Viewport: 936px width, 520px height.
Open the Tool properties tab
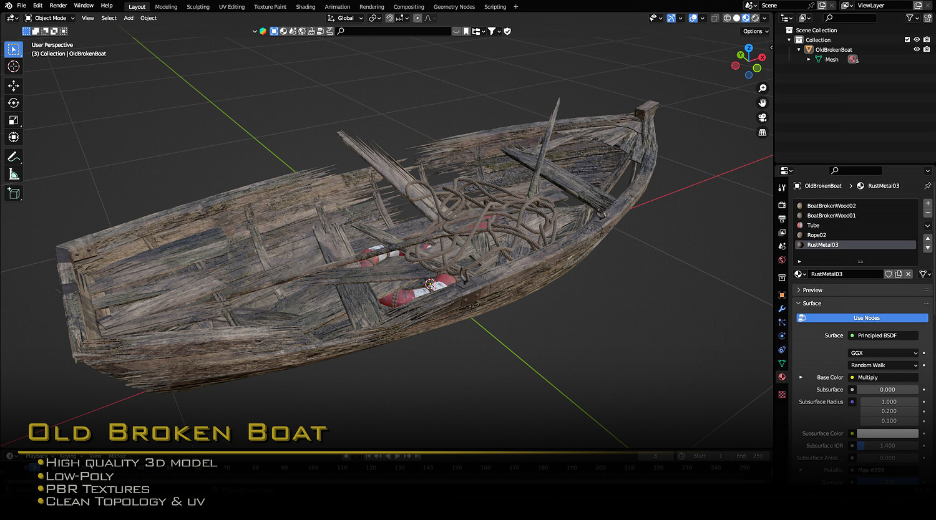coord(782,188)
